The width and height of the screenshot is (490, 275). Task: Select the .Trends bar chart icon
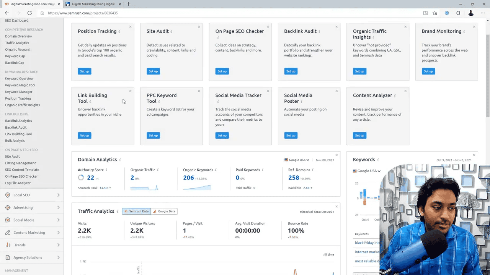tap(7, 245)
